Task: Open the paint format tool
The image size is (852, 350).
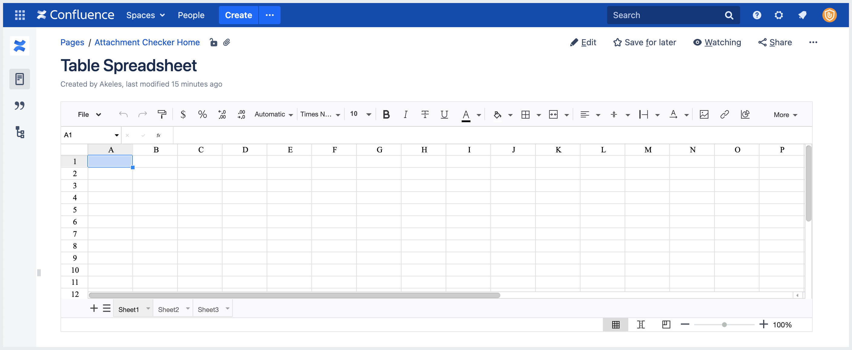Action: [x=162, y=114]
